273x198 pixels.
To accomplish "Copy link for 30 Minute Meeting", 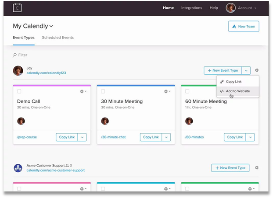I will tap(151, 137).
